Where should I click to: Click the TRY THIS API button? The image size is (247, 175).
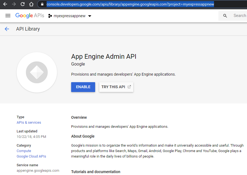tap(116, 87)
